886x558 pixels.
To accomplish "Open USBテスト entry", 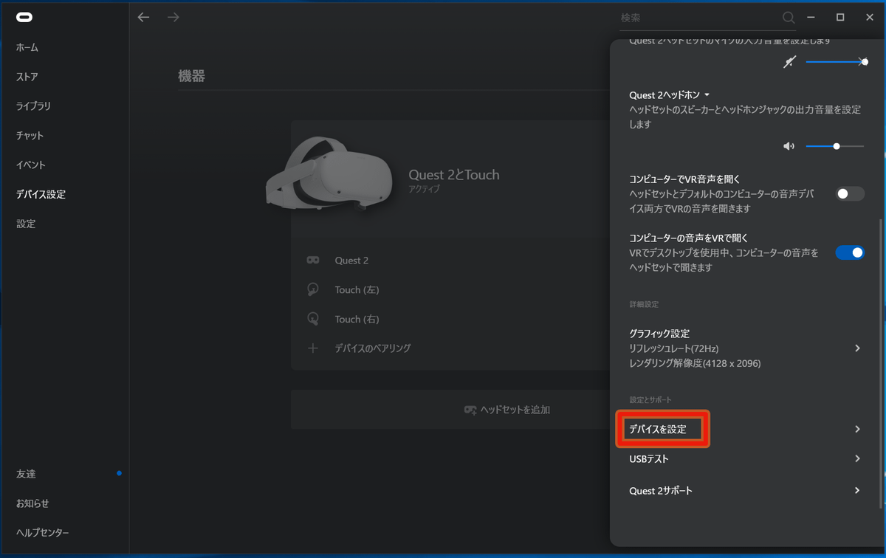I will pyautogui.click(x=746, y=458).
